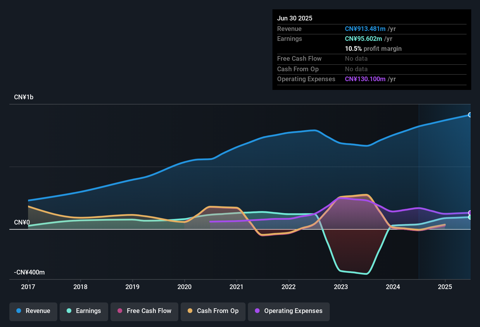
Task: Click the blue Revenue legend dot
Action: (19, 311)
